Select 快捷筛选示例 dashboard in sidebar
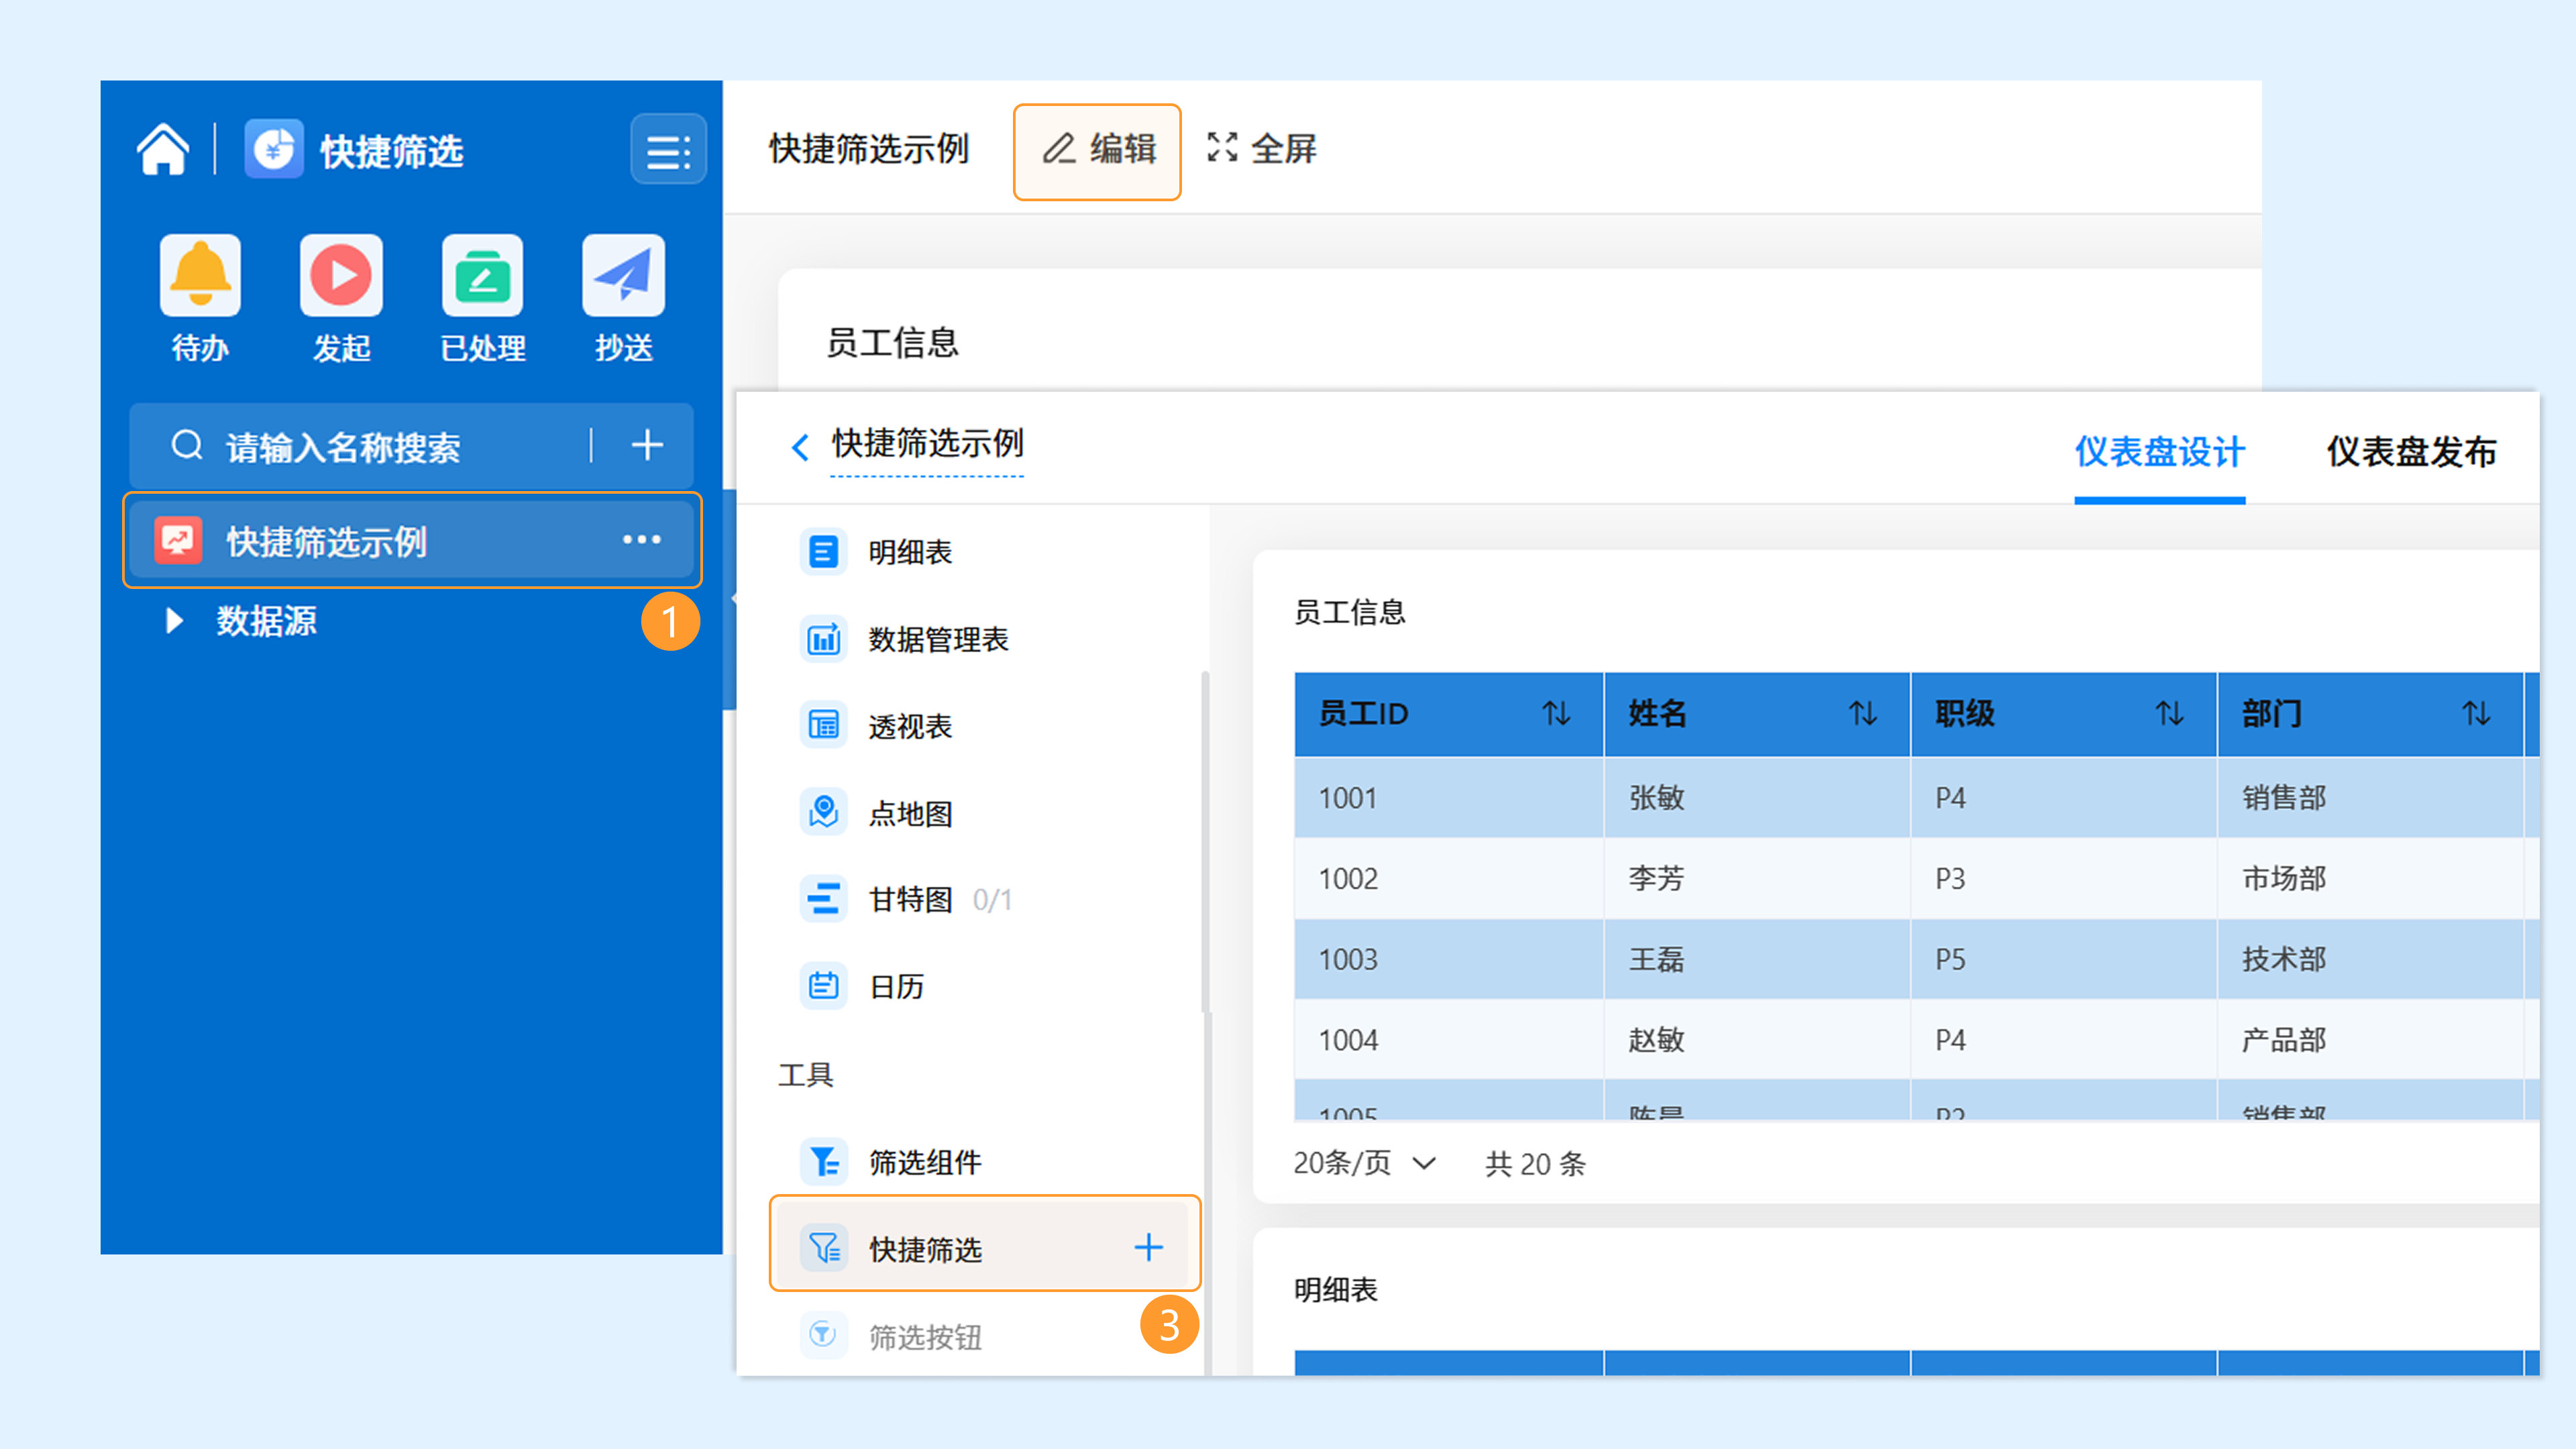 point(412,540)
